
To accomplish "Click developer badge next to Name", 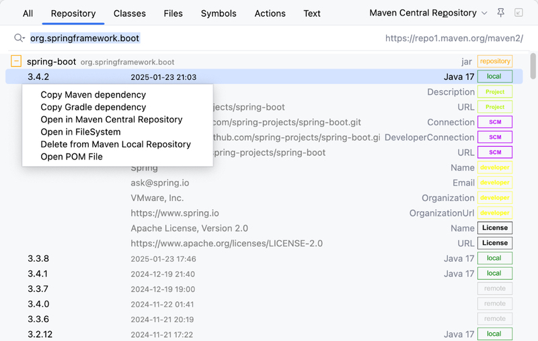I will pyautogui.click(x=495, y=167).
